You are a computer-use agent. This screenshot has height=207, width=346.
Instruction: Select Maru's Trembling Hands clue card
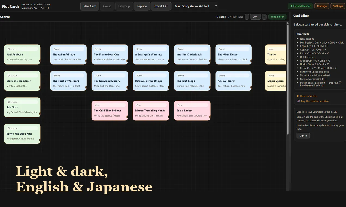point(151,111)
